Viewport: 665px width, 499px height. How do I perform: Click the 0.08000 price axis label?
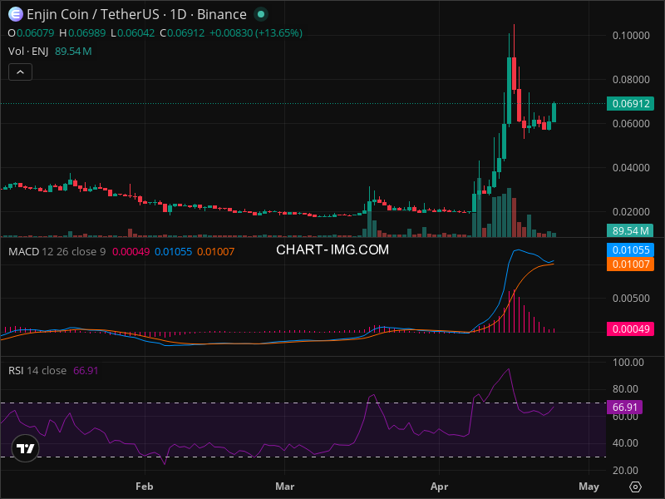pos(631,79)
